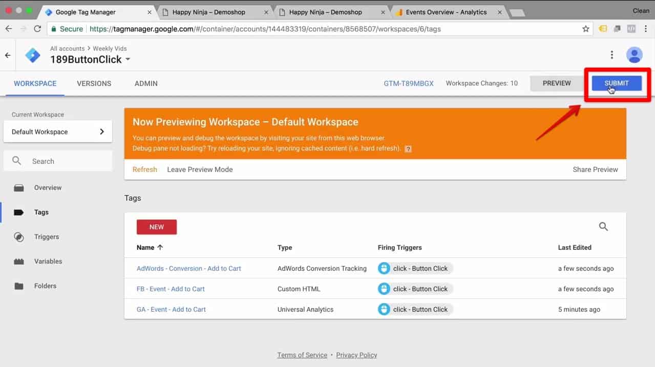This screenshot has width=655, height=367.
Task: Click the Variables sidebar icon
Action: coord(19,261)
